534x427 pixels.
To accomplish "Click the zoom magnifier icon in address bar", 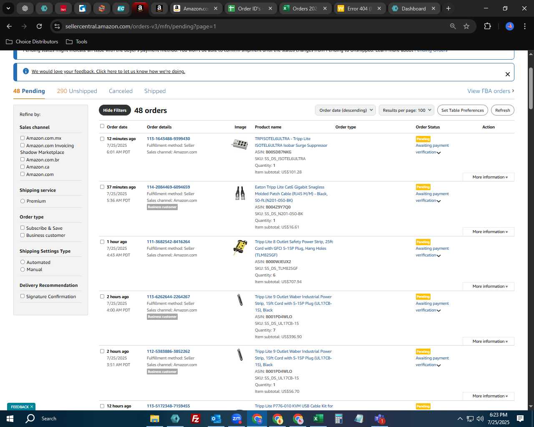I will coord(453,26).
